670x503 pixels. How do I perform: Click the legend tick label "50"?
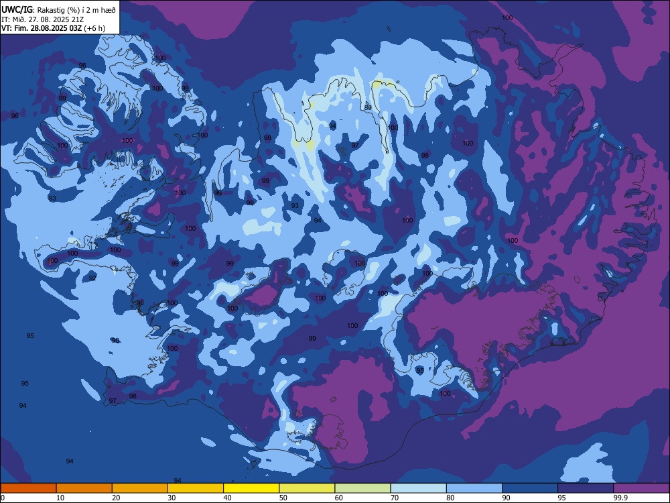pyautogui.click(x=283, y=498)
